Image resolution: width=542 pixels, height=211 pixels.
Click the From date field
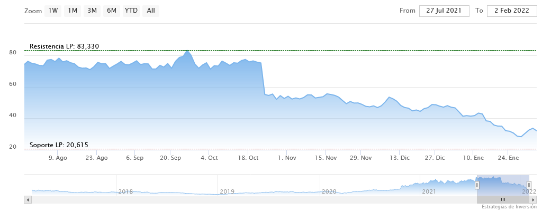click(x=444, y=11)
